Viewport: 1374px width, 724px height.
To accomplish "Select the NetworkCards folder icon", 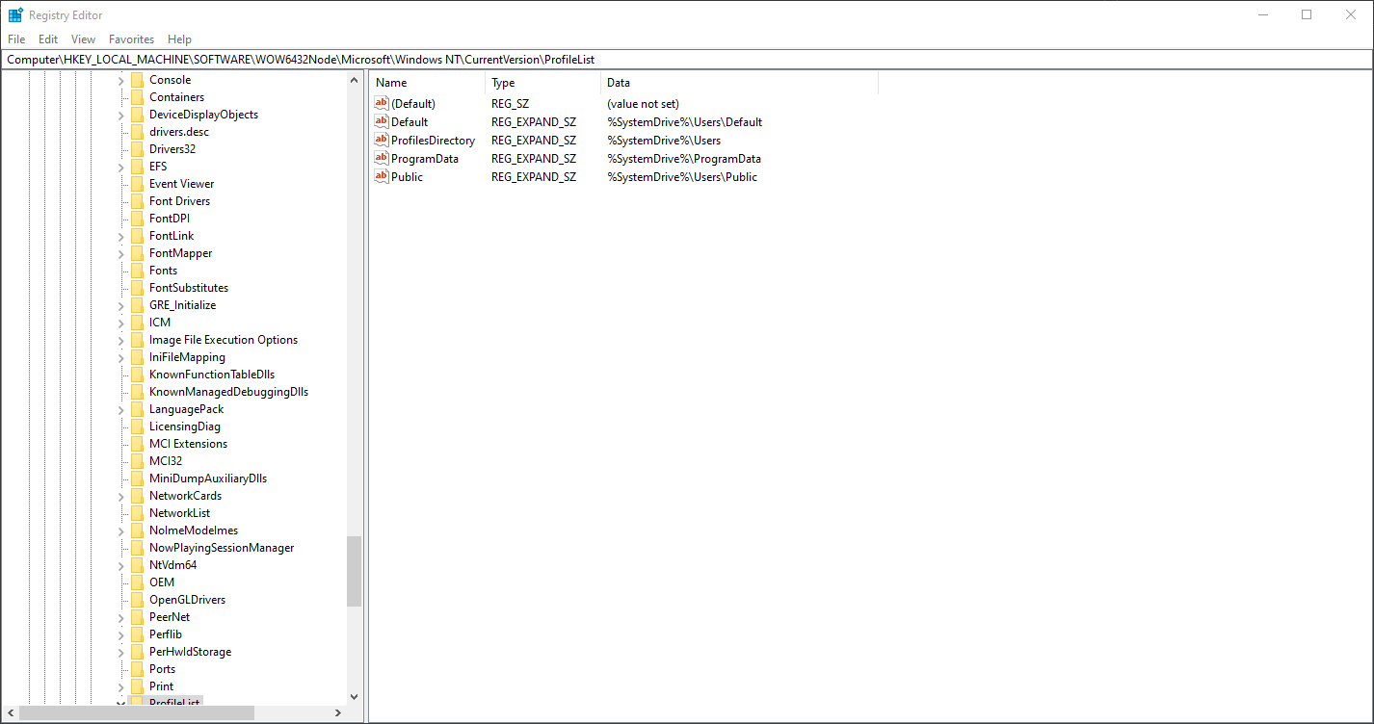I will (137, 496).
